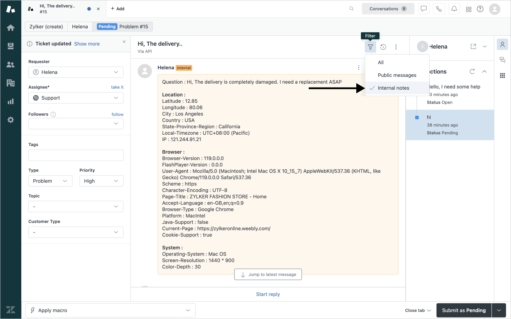The width and height of the screenshot is (511, 319).
Task: Open the Zendesk products grid icon
Action: pyautogui.click(x=469, y=9)
